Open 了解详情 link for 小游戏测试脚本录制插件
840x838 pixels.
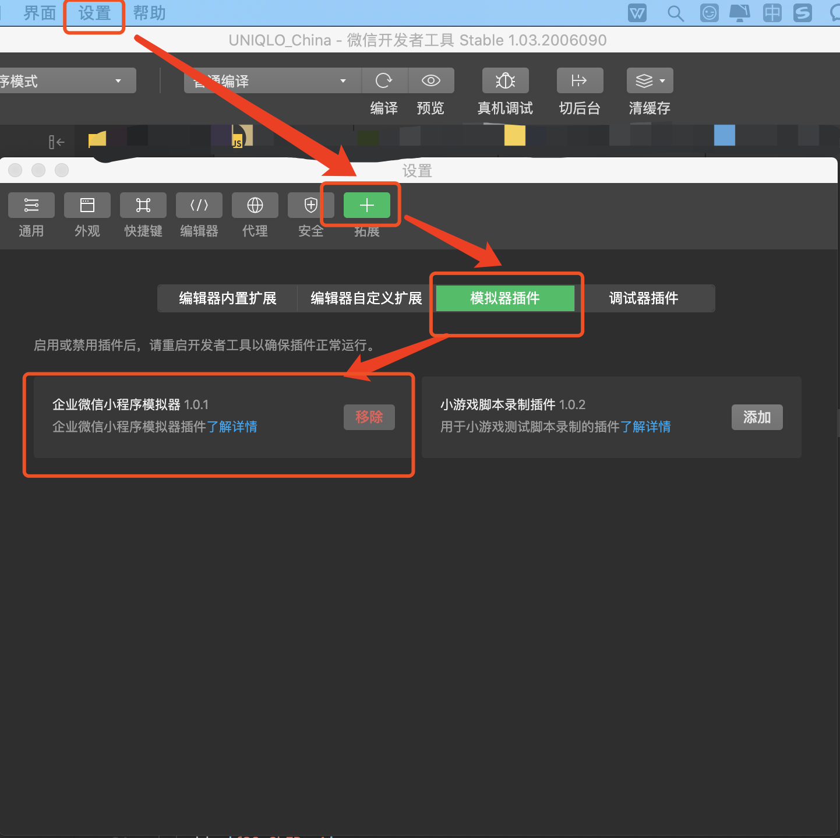pyautogui.click(x=645, y=427)
